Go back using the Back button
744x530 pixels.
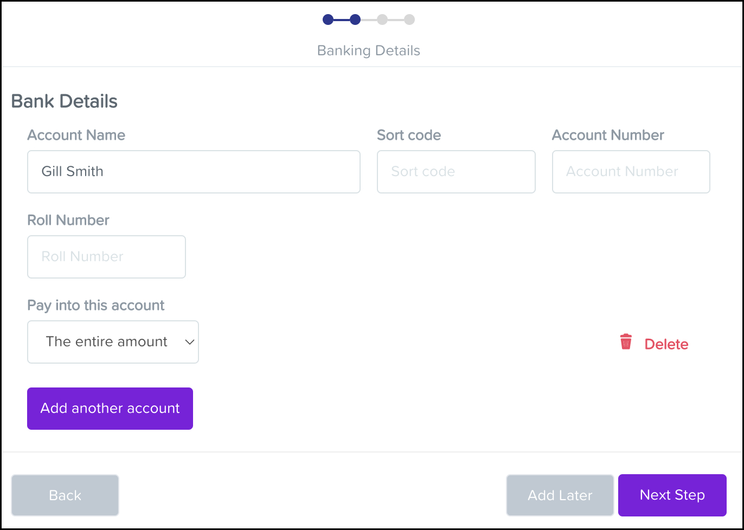65,495
